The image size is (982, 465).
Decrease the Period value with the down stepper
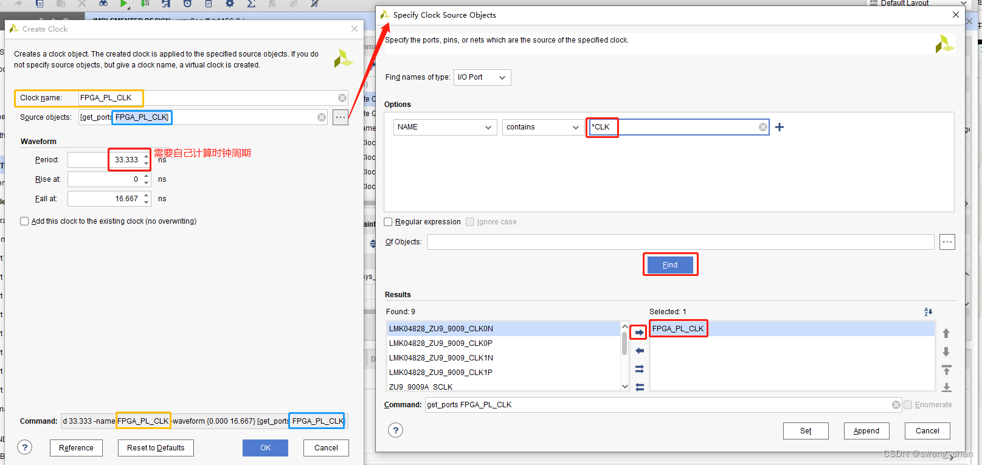[147, 164]
